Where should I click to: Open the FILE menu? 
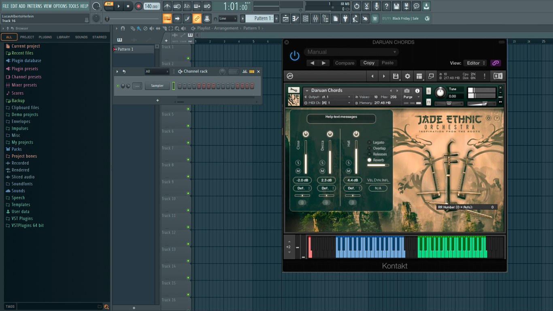point(6,6)
